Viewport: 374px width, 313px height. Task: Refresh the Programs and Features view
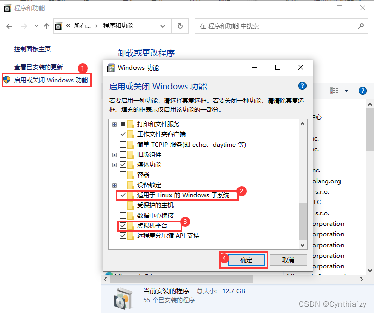tap(180, 26)
